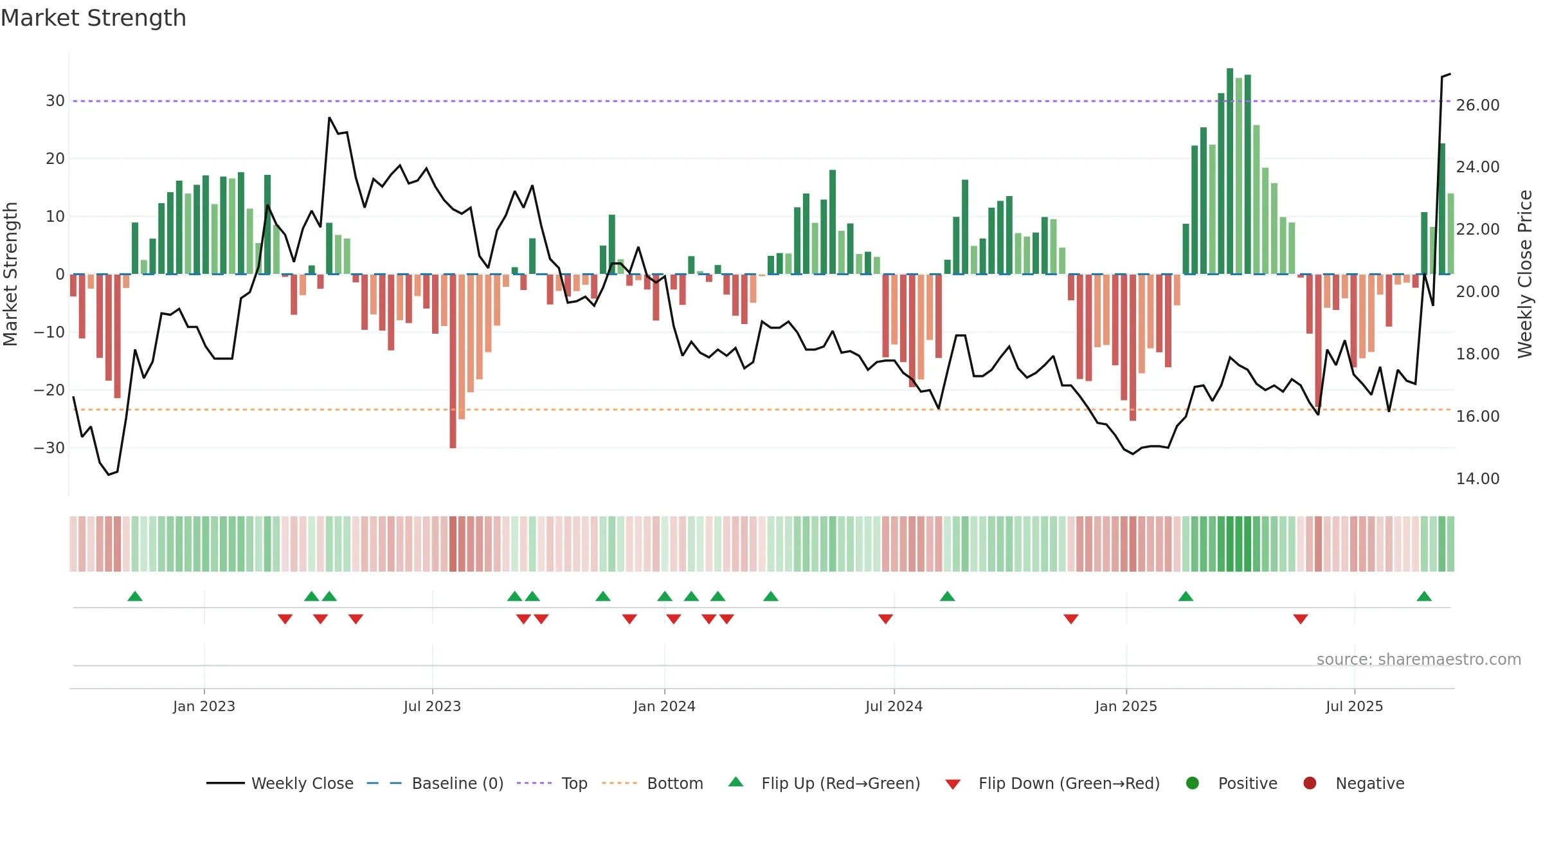
Task: Toggle the Bottom legend entry
Action: (x=653, y=783)
